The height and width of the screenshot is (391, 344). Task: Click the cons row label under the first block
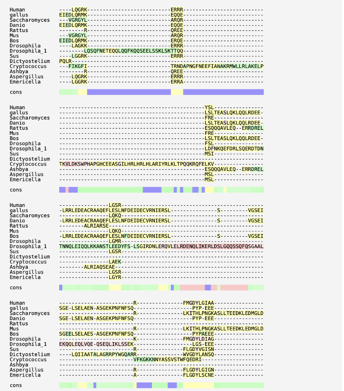click(15, 92)
